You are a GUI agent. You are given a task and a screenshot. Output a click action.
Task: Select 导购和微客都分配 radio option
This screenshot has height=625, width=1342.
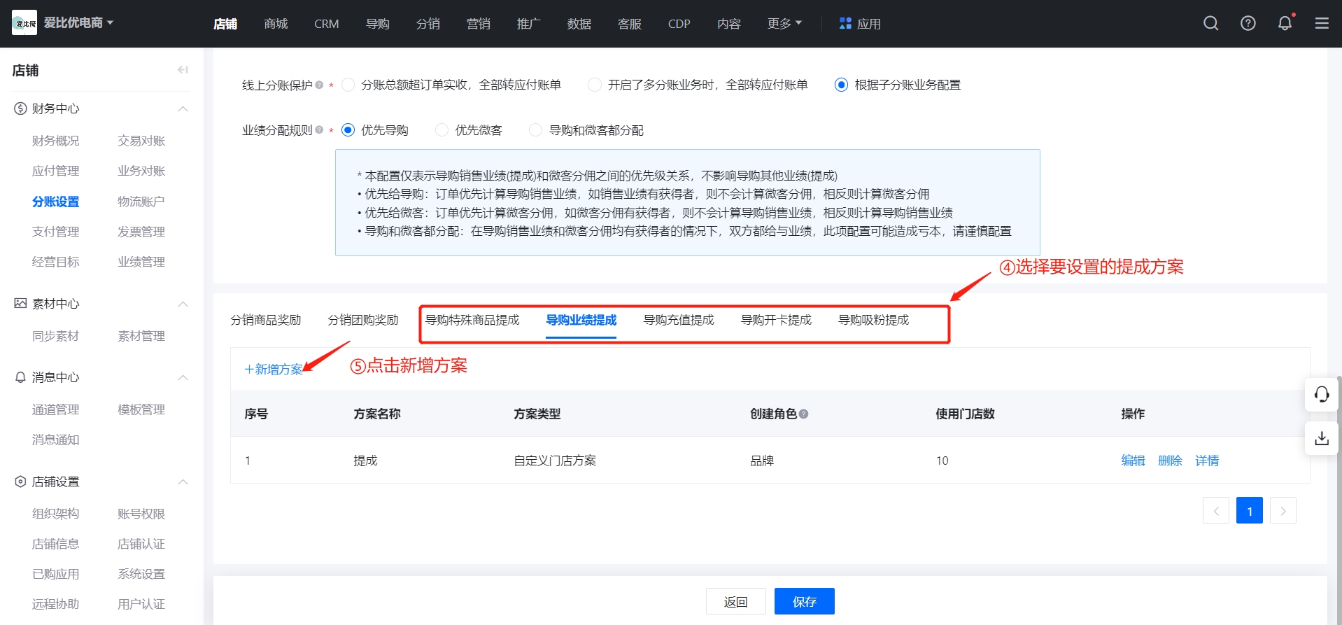click(x=536, y=130)
